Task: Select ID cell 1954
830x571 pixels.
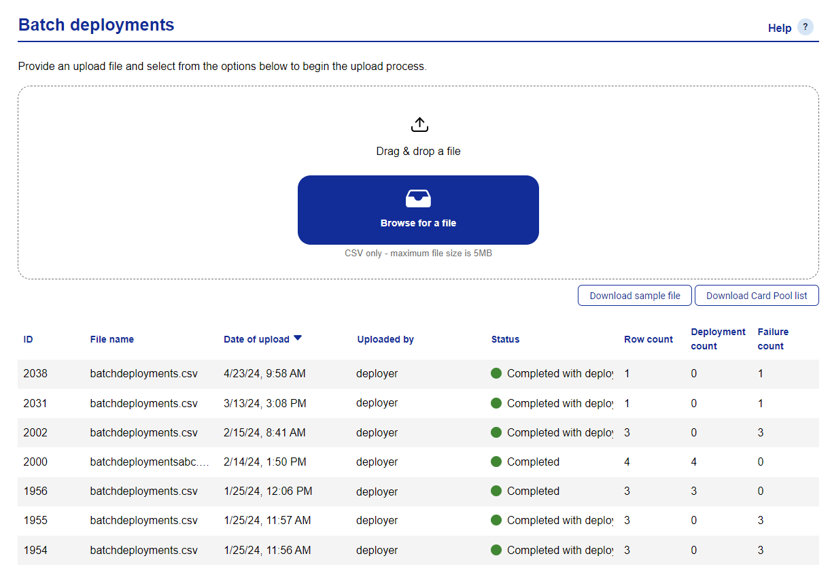Action: (x=35, y=550)
